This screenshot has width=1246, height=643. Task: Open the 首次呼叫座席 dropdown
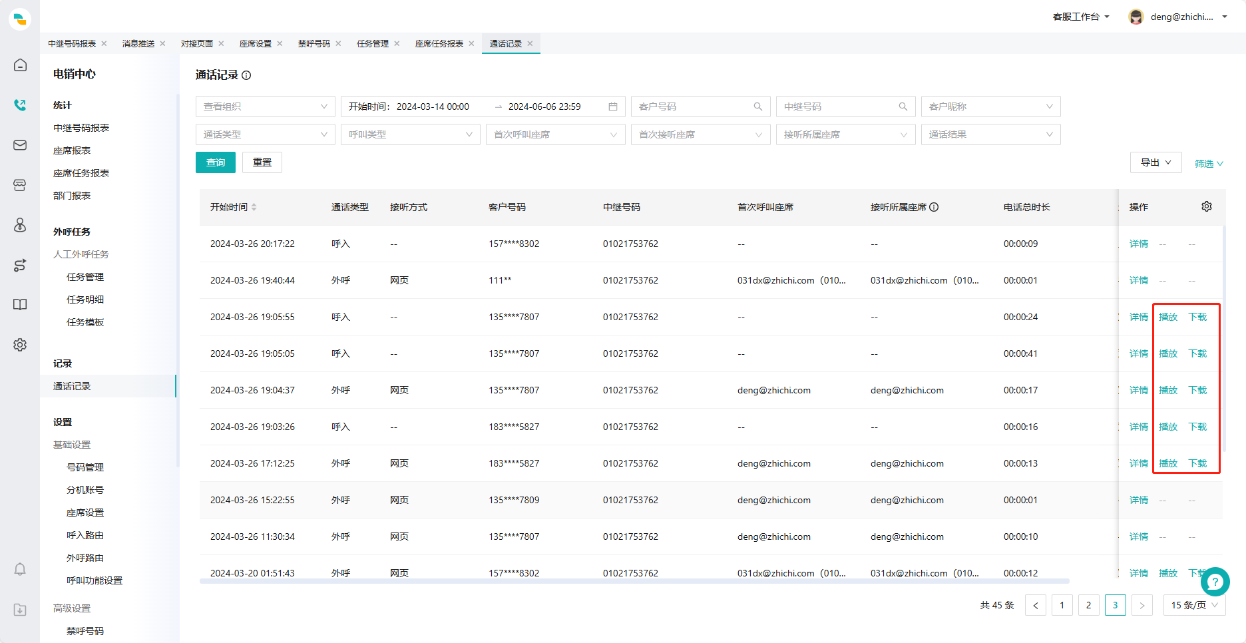[x=556, y=134]
